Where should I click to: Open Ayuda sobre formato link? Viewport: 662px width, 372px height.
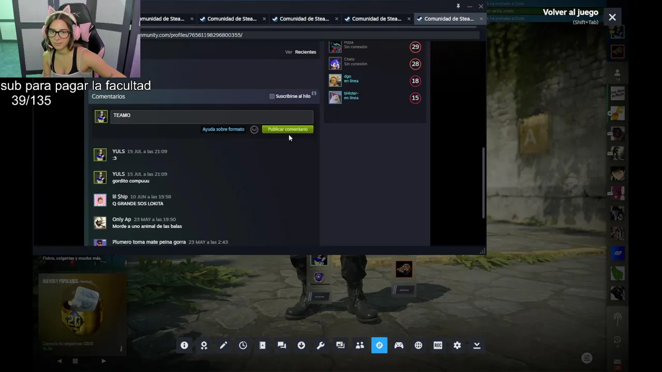(x=223, y=129)
